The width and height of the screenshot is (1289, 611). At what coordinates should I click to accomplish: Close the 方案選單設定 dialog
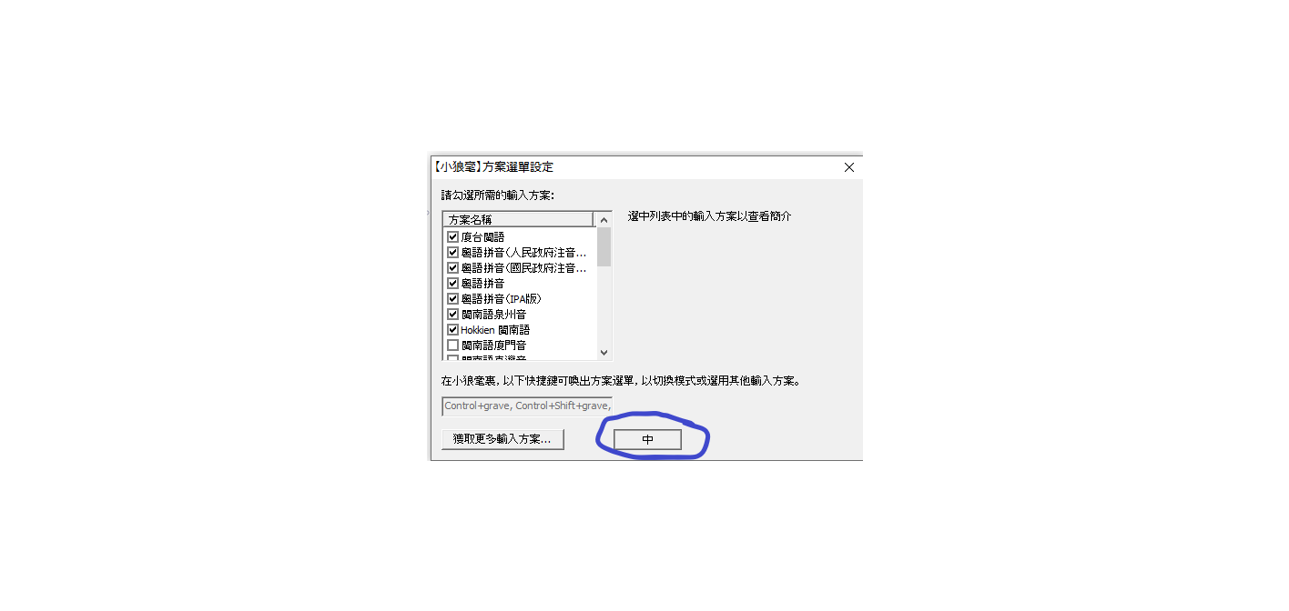tap(848, 167)
